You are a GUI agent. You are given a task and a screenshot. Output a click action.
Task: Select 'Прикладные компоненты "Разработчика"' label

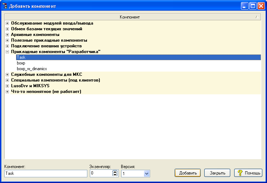(x=56, y=52)
